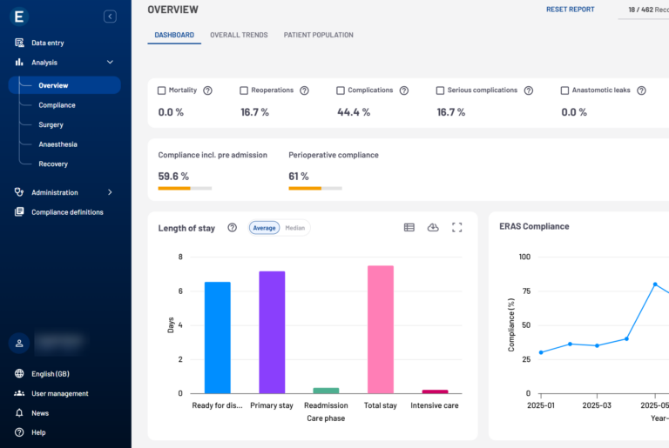This screenshot has width=669, height=448.
Task: Switch to the Dashboard tab
Action: click(174, 35)
